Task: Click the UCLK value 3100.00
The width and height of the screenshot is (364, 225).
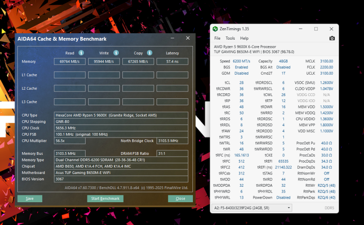Action: 326,73
